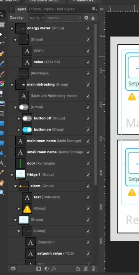The height and width of the screenshot is (275, 139).
Task: Select the (Setpoint:) text layer
Action: coord(51,242)
